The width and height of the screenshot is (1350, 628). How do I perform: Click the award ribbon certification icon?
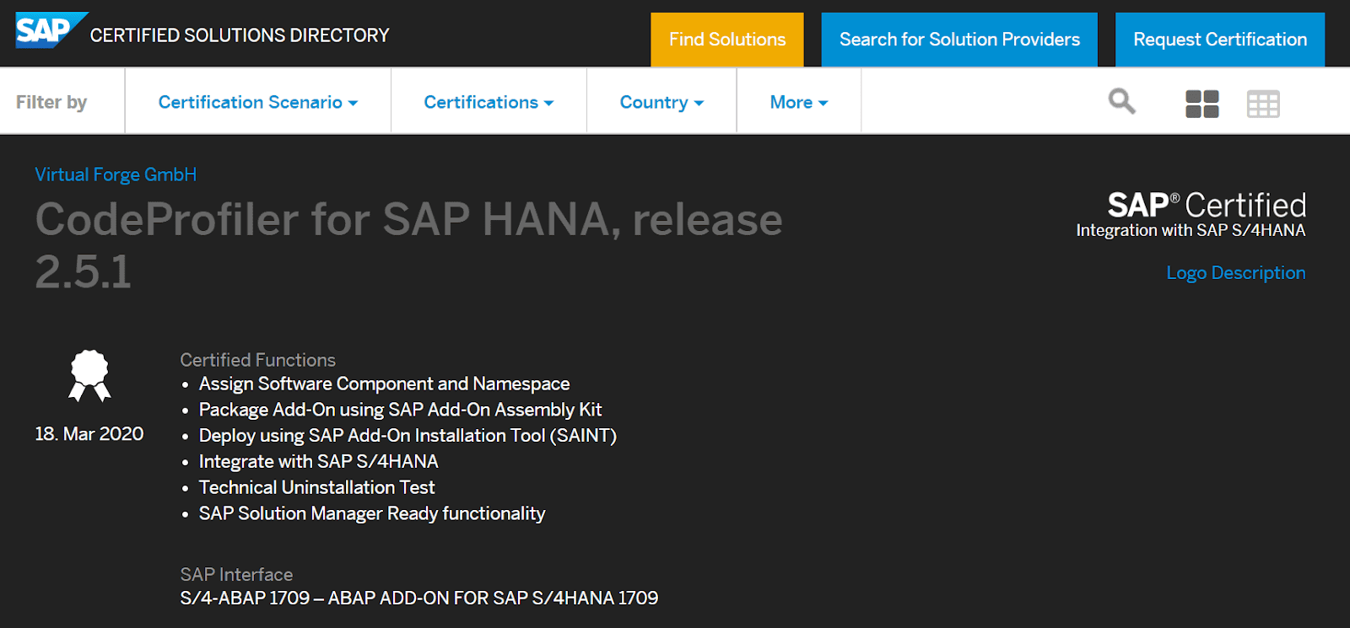click(x=89, y=376)
